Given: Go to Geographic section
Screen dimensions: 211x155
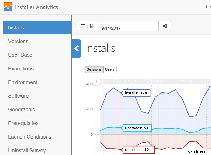Looking at the screenshot, I should pos(21,109).
